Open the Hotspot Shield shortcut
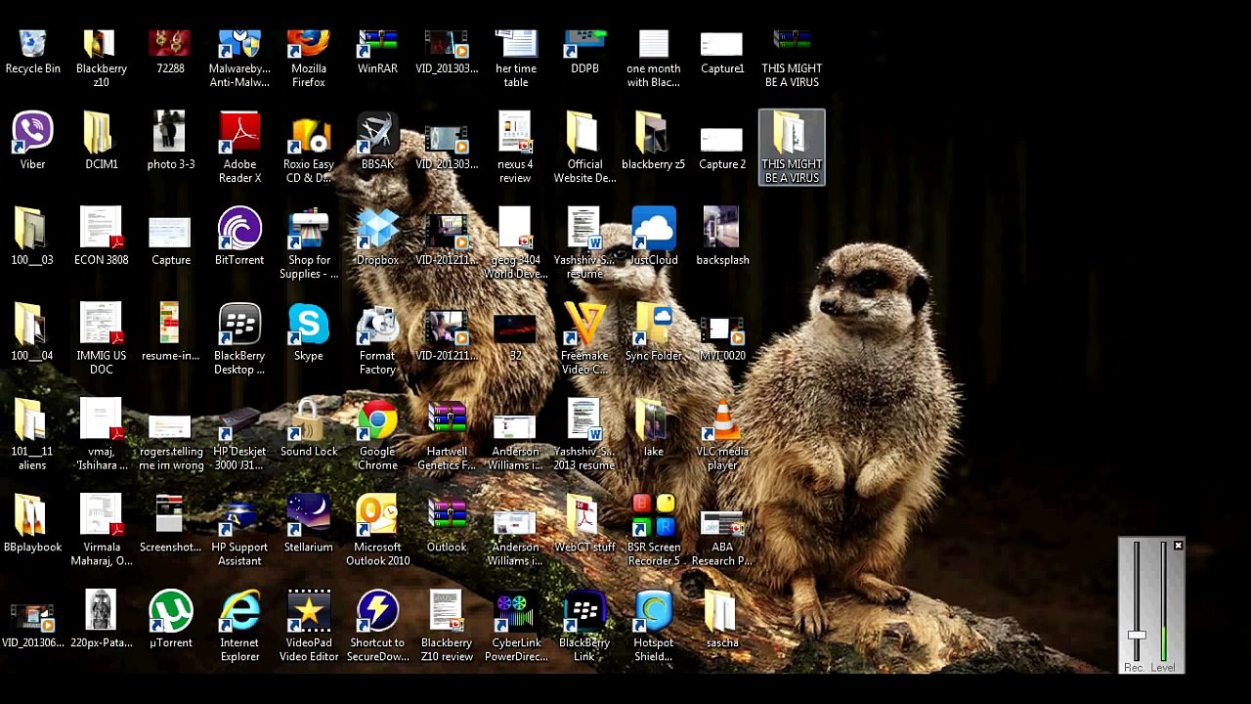The image size is (1251, 704). 654,628
